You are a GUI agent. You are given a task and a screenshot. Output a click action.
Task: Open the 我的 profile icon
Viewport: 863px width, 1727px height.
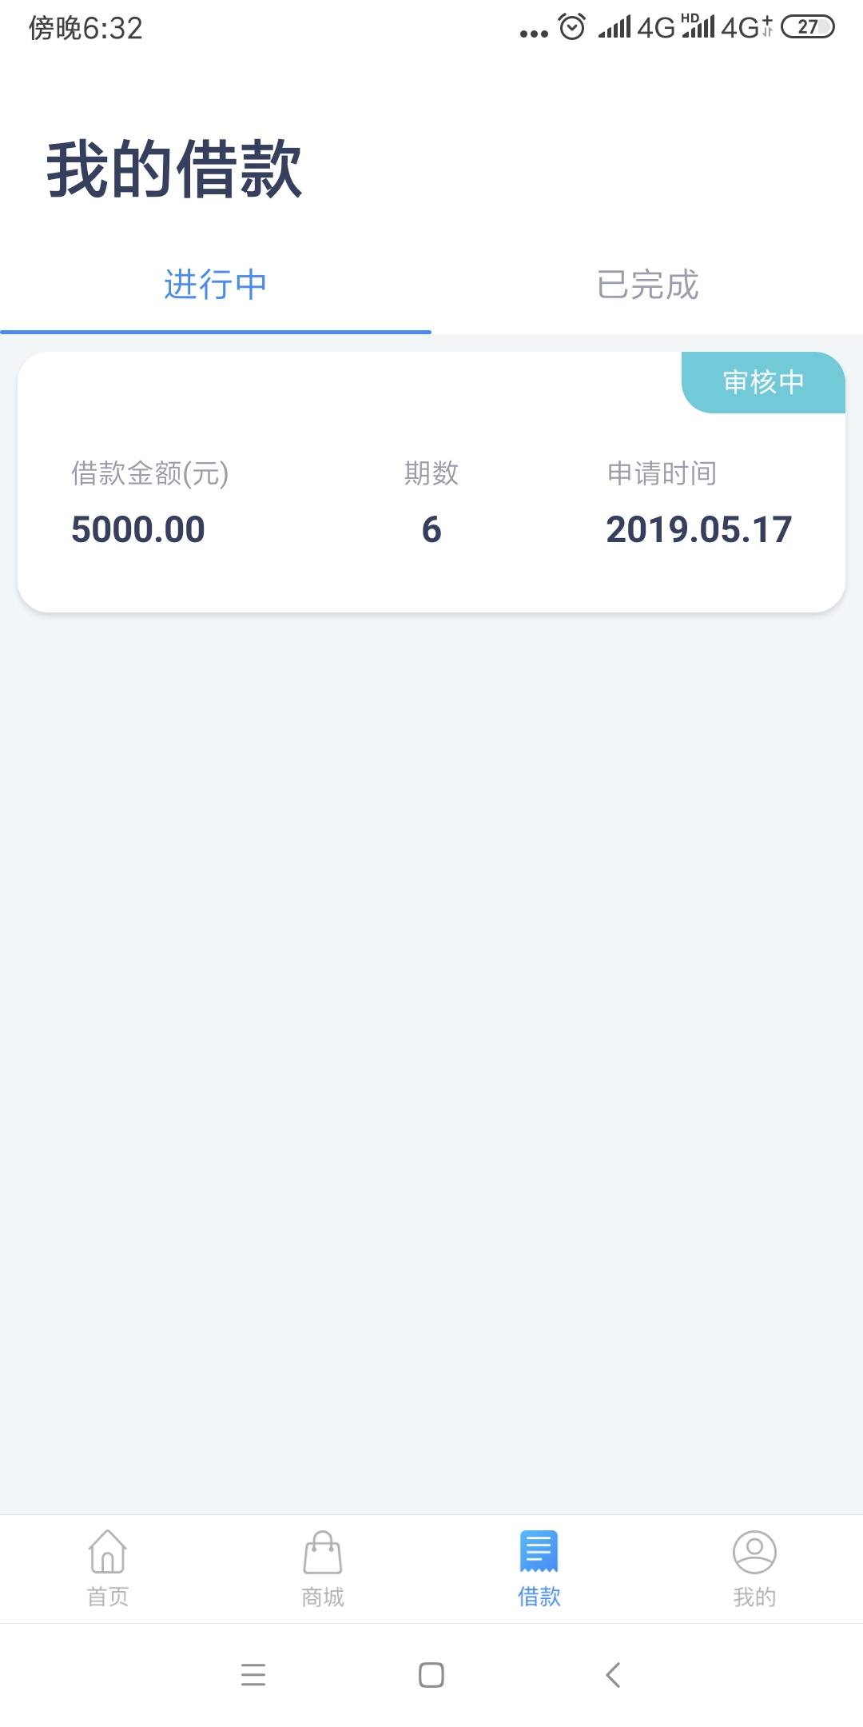coord(754,1552)
